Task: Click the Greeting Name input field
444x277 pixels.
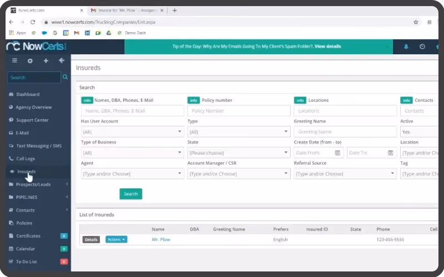Action: [x=345, y=132]
